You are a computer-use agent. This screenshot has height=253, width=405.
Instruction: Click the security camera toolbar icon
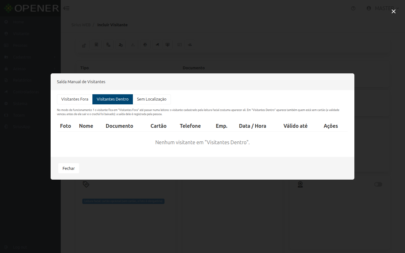(x=157, y=45)
